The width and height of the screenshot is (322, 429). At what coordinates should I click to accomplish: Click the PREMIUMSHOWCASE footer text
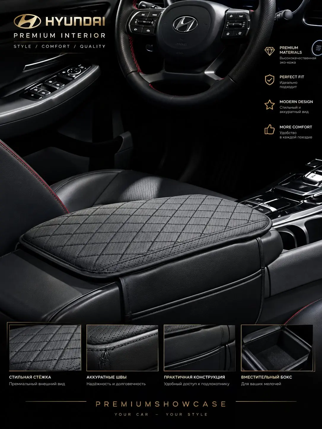(x=161, y=404)
